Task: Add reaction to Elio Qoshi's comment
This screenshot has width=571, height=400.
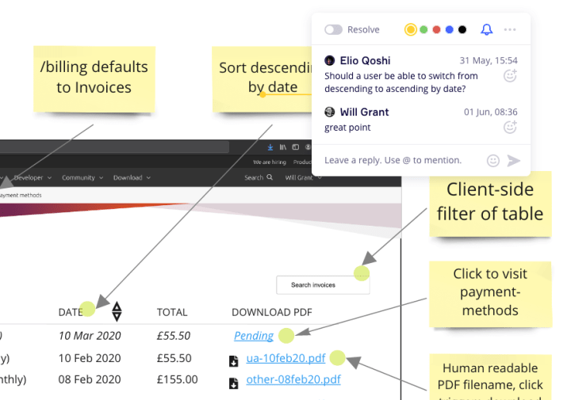Action: [x=510, y=75]
